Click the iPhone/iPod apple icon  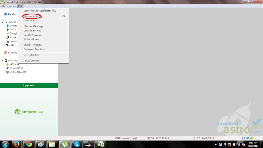7,68
